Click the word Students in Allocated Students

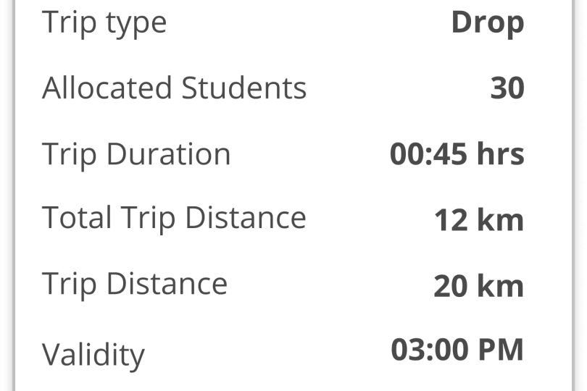click(243, 88)
